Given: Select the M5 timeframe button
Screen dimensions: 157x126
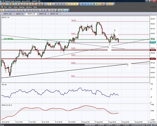Looking at the screenshot, I should [85, 4].
